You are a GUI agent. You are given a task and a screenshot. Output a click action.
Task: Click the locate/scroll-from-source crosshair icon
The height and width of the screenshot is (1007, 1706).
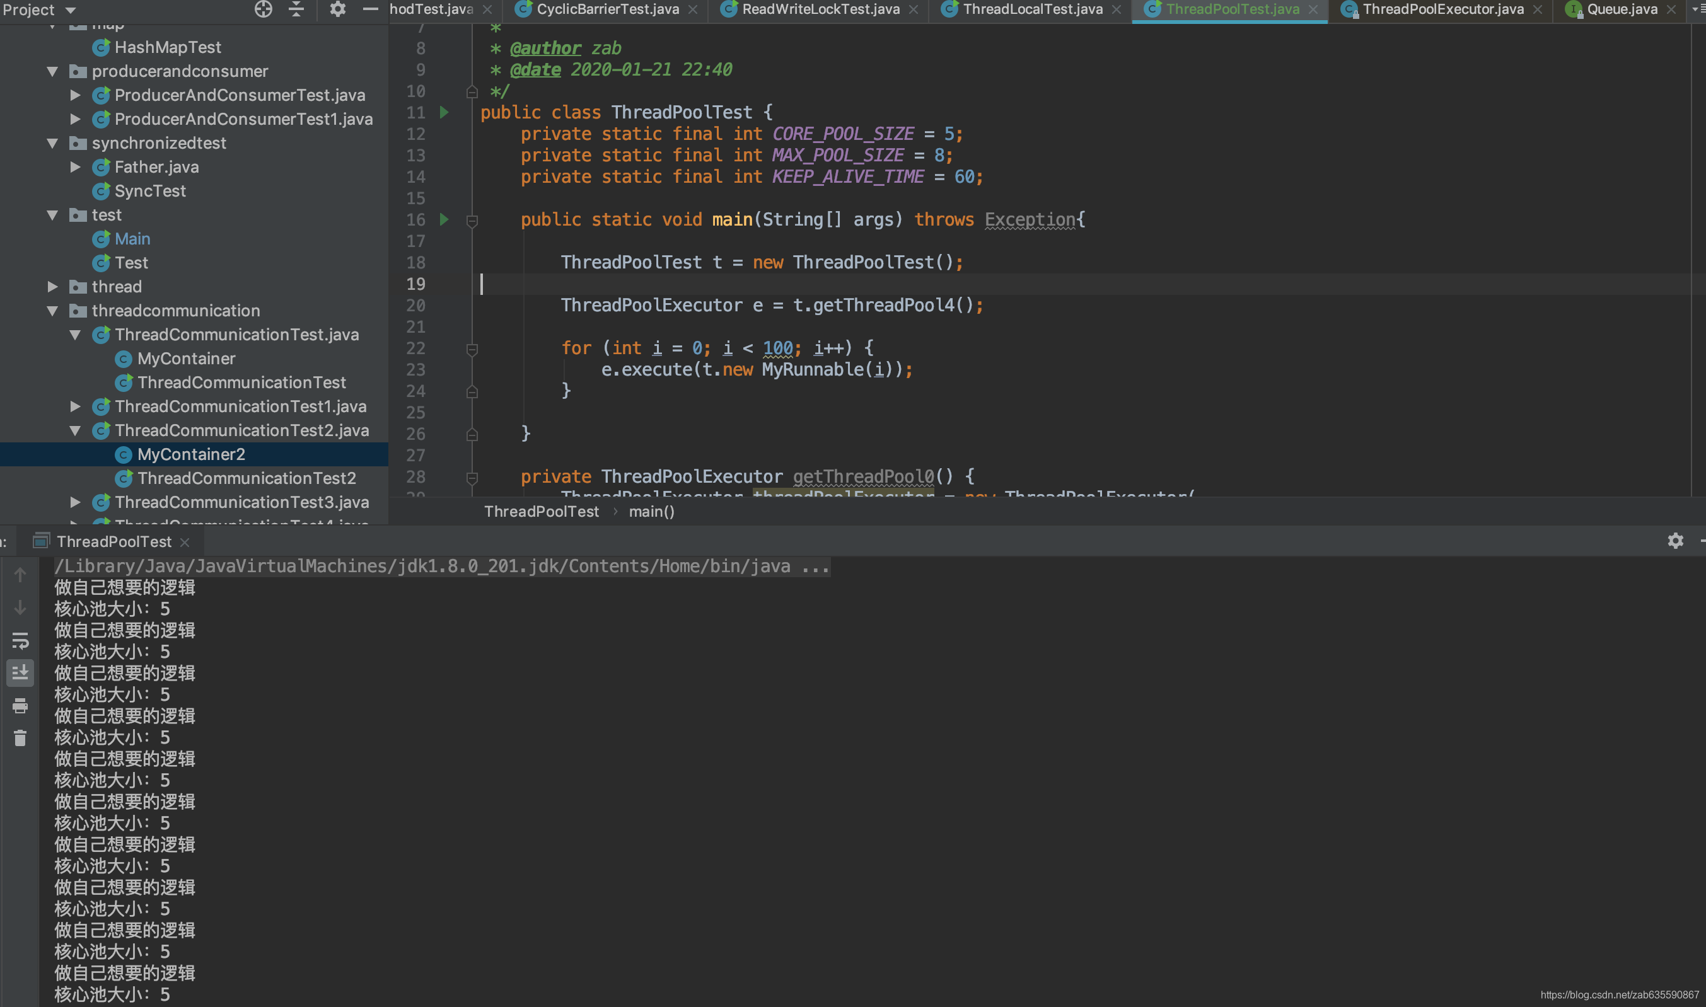point(264,9)
